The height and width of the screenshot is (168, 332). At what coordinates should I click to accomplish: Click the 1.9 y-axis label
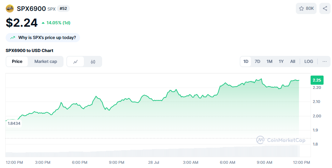point(315,130)
